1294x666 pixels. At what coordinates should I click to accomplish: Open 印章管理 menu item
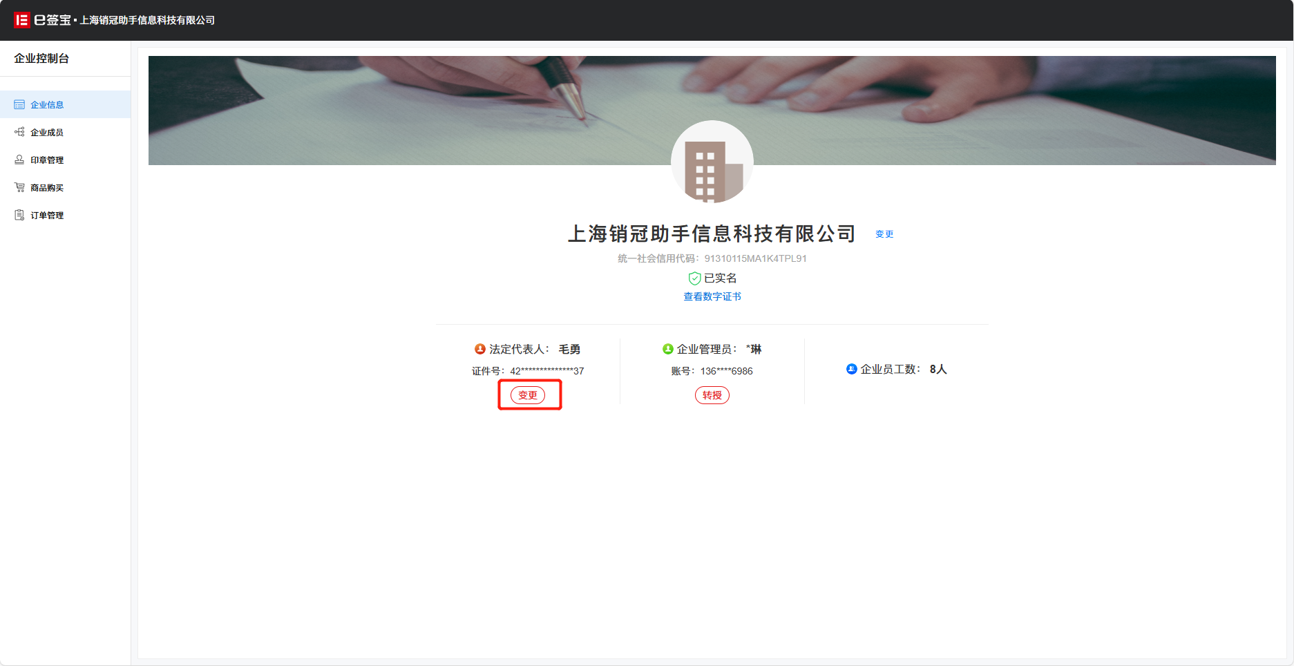65,160
